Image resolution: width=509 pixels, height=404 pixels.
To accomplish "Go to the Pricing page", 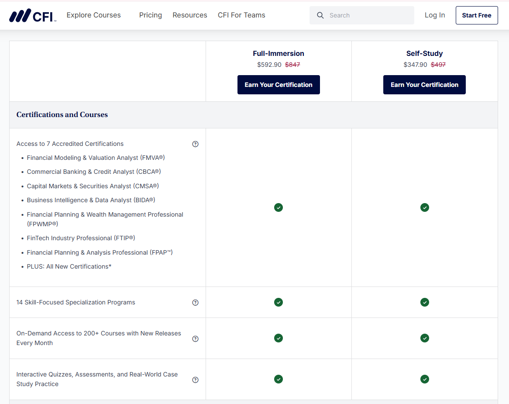I will coord(150,15).
